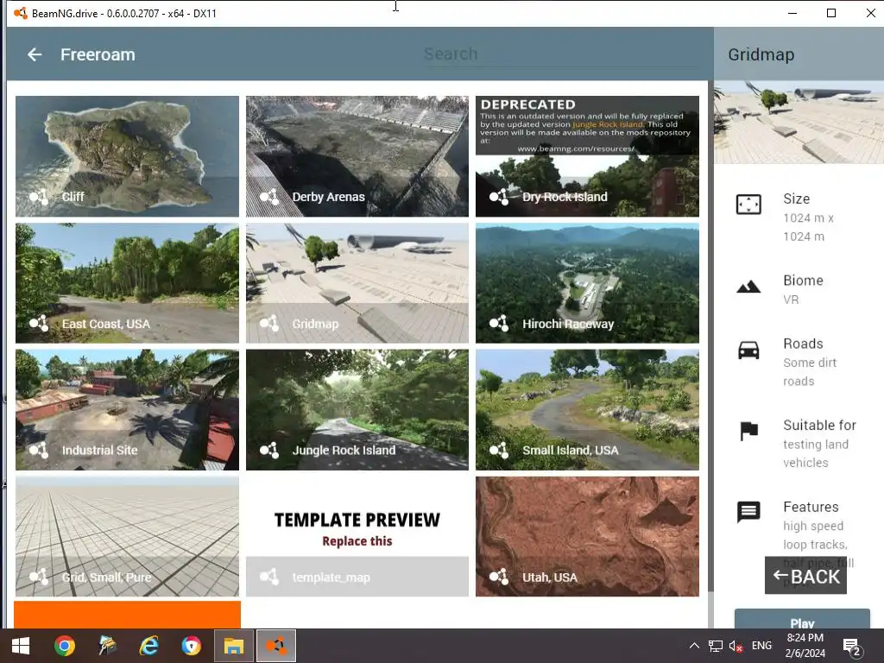884x663 pixels.
Task: Click the BeamNG logo icon on Hirochi Raceway
Action: pyautogui.click(x=499, y=324)
